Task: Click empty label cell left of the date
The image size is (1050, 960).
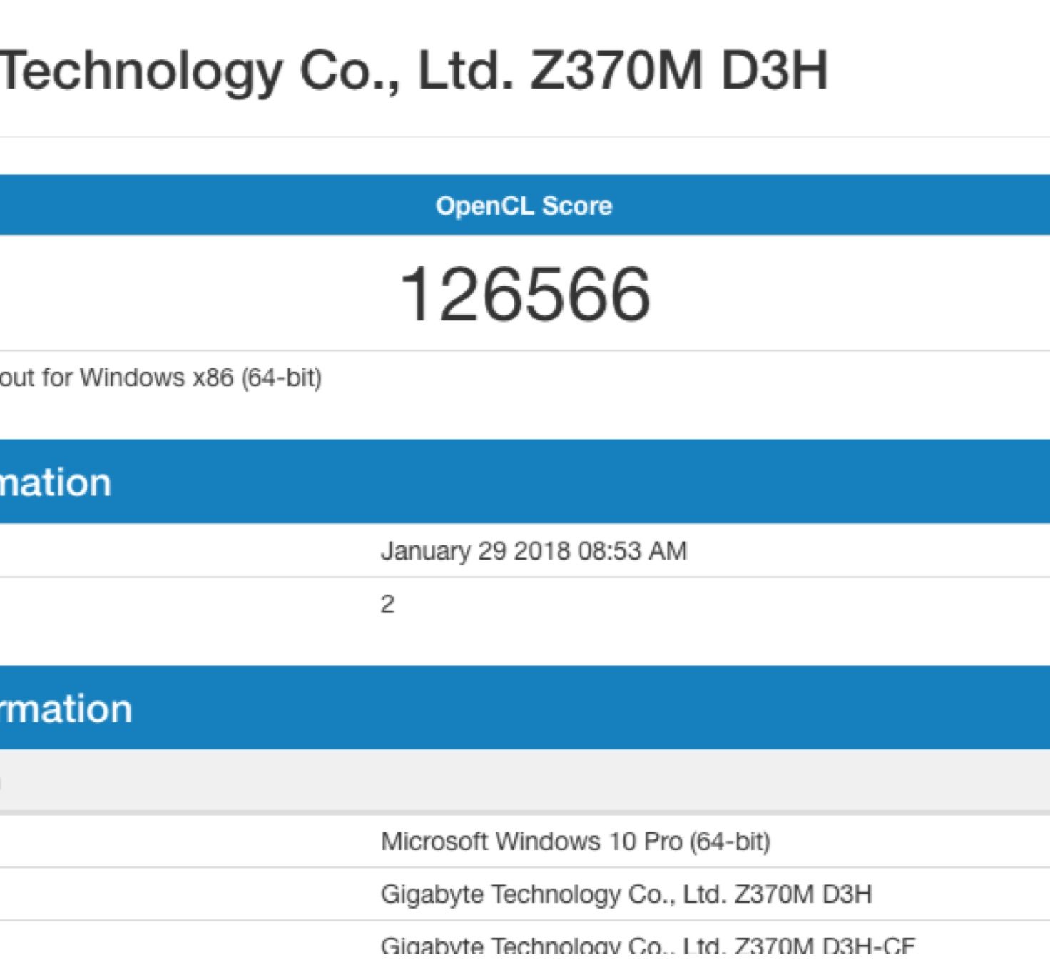Action: coord(185,551)
